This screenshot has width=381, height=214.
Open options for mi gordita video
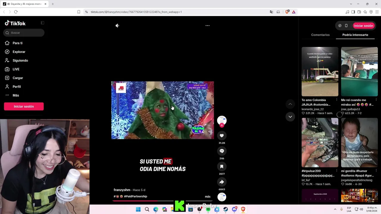[x=376, y=171]
